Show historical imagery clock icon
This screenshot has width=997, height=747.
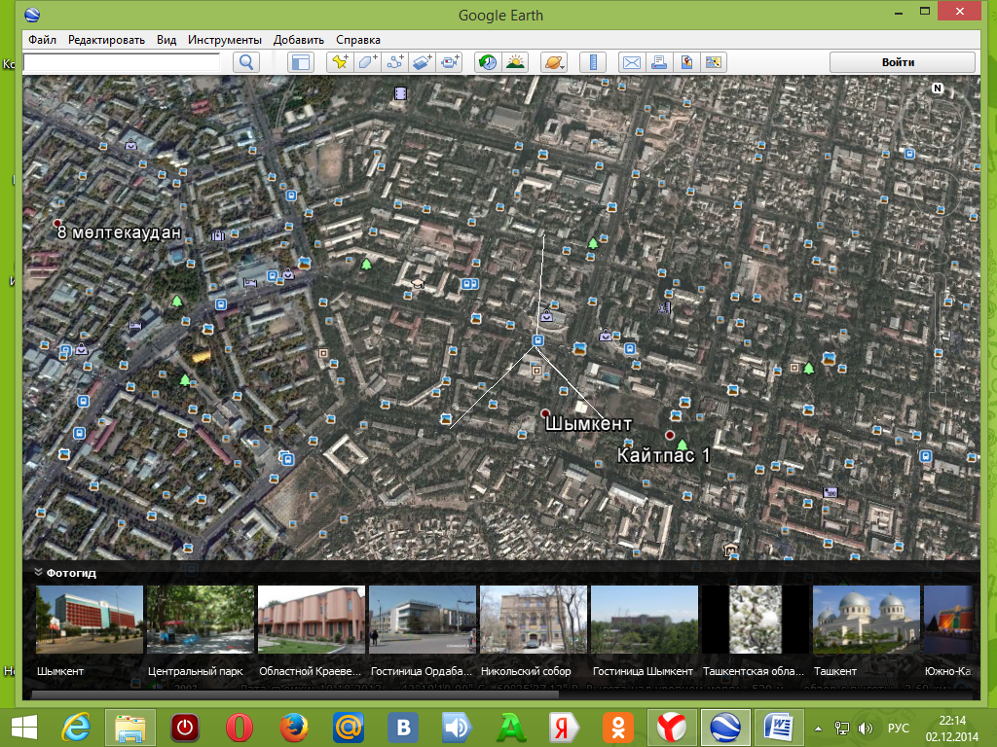488,62
